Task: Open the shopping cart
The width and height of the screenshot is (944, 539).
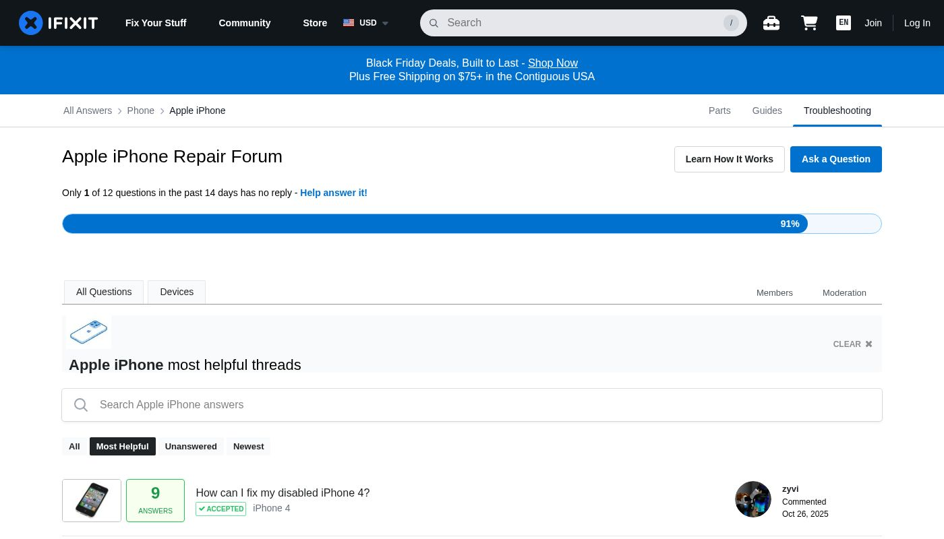Action: 809,23
